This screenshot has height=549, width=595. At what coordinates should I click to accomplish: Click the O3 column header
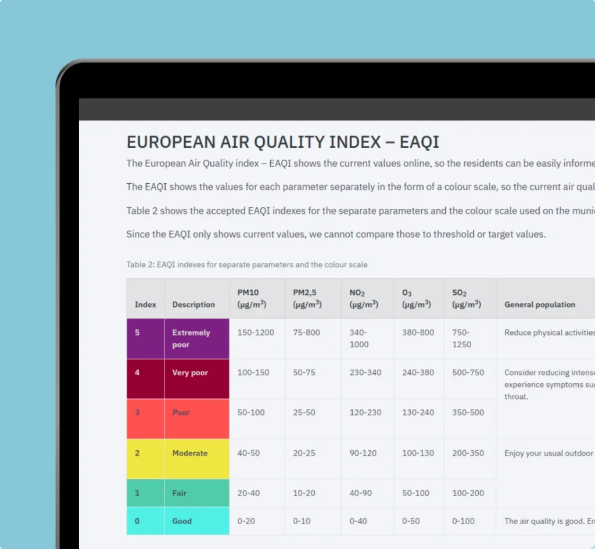point(416,298)
